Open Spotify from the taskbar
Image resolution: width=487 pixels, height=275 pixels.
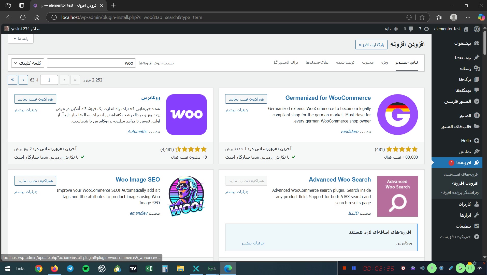(86, 268)
